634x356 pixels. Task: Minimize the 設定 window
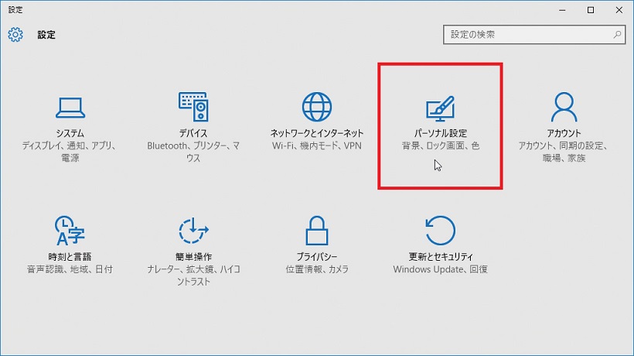(562, 10)
